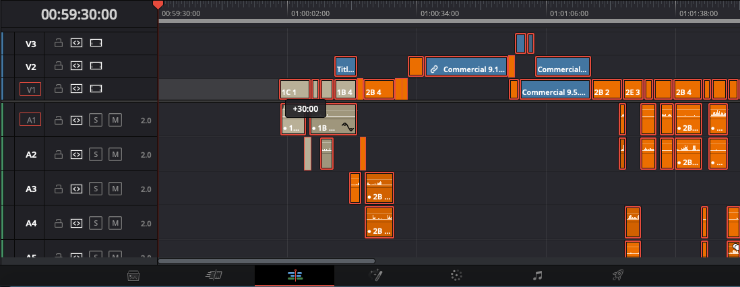740x287 pixels.
Task: Toggle auto track selector on A1
Action: click(76, 120)
